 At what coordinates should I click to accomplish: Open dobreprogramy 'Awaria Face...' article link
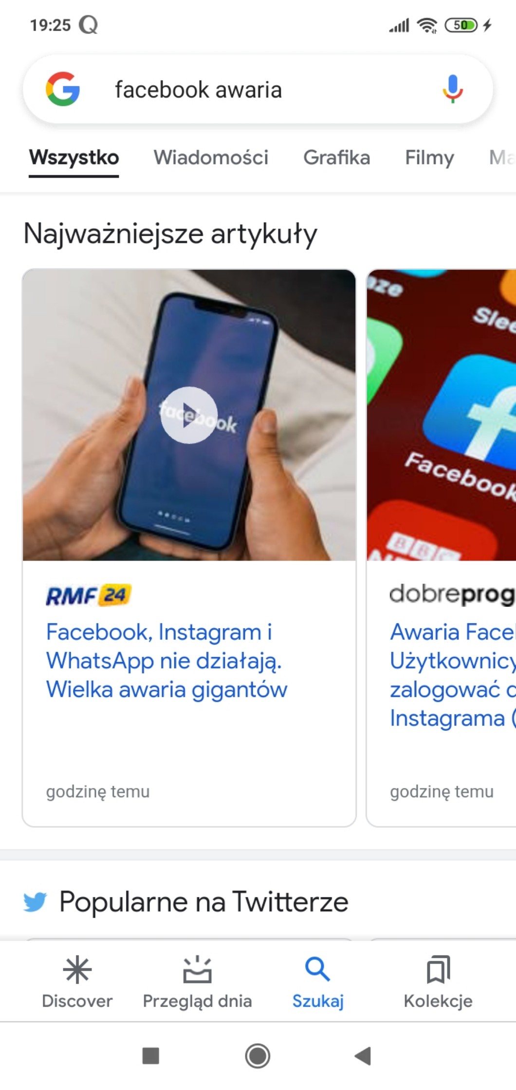coord(453,675)
